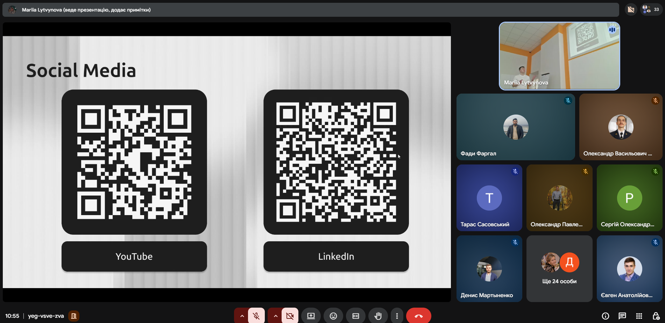Turn on the camera
This screenshot has height=323, width=665.
point(290,316)
